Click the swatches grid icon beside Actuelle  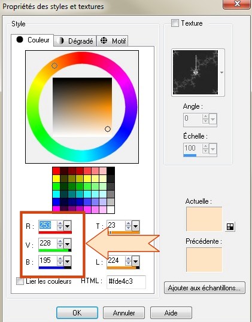pyautogui.click(x=230, y=226)
